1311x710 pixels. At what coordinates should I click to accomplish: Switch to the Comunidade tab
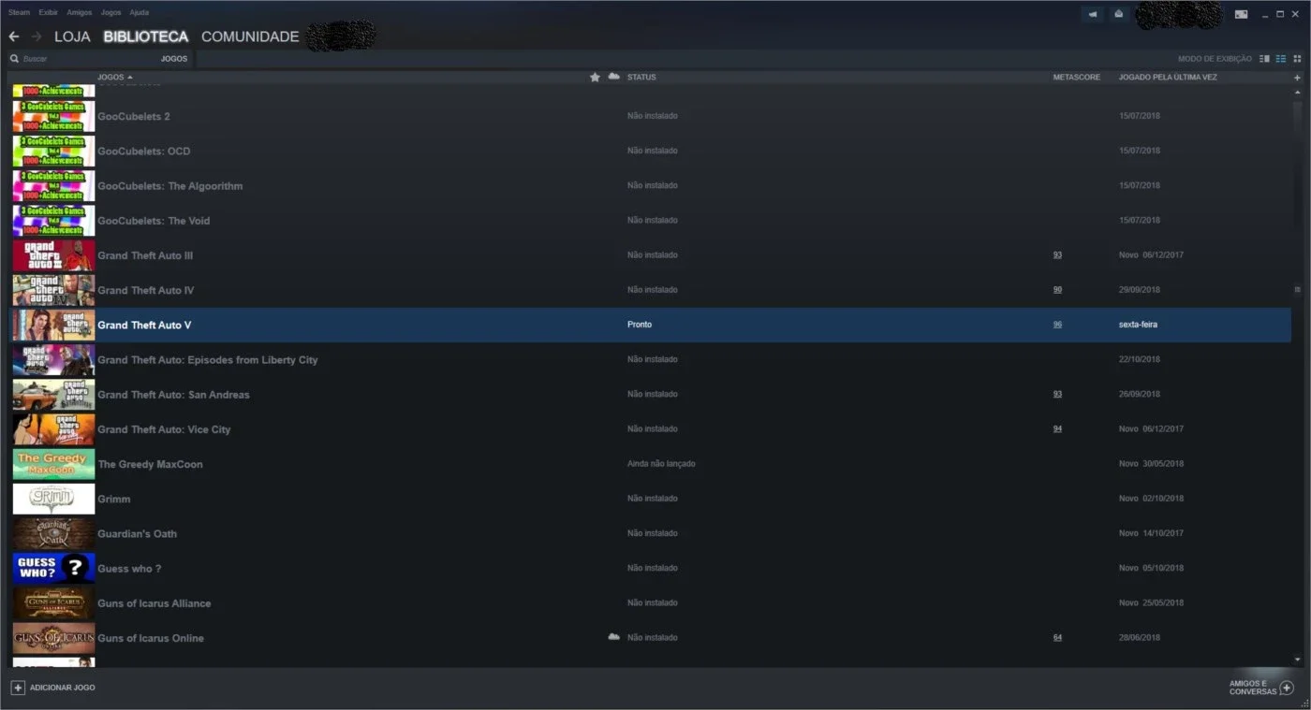point(250,36)
